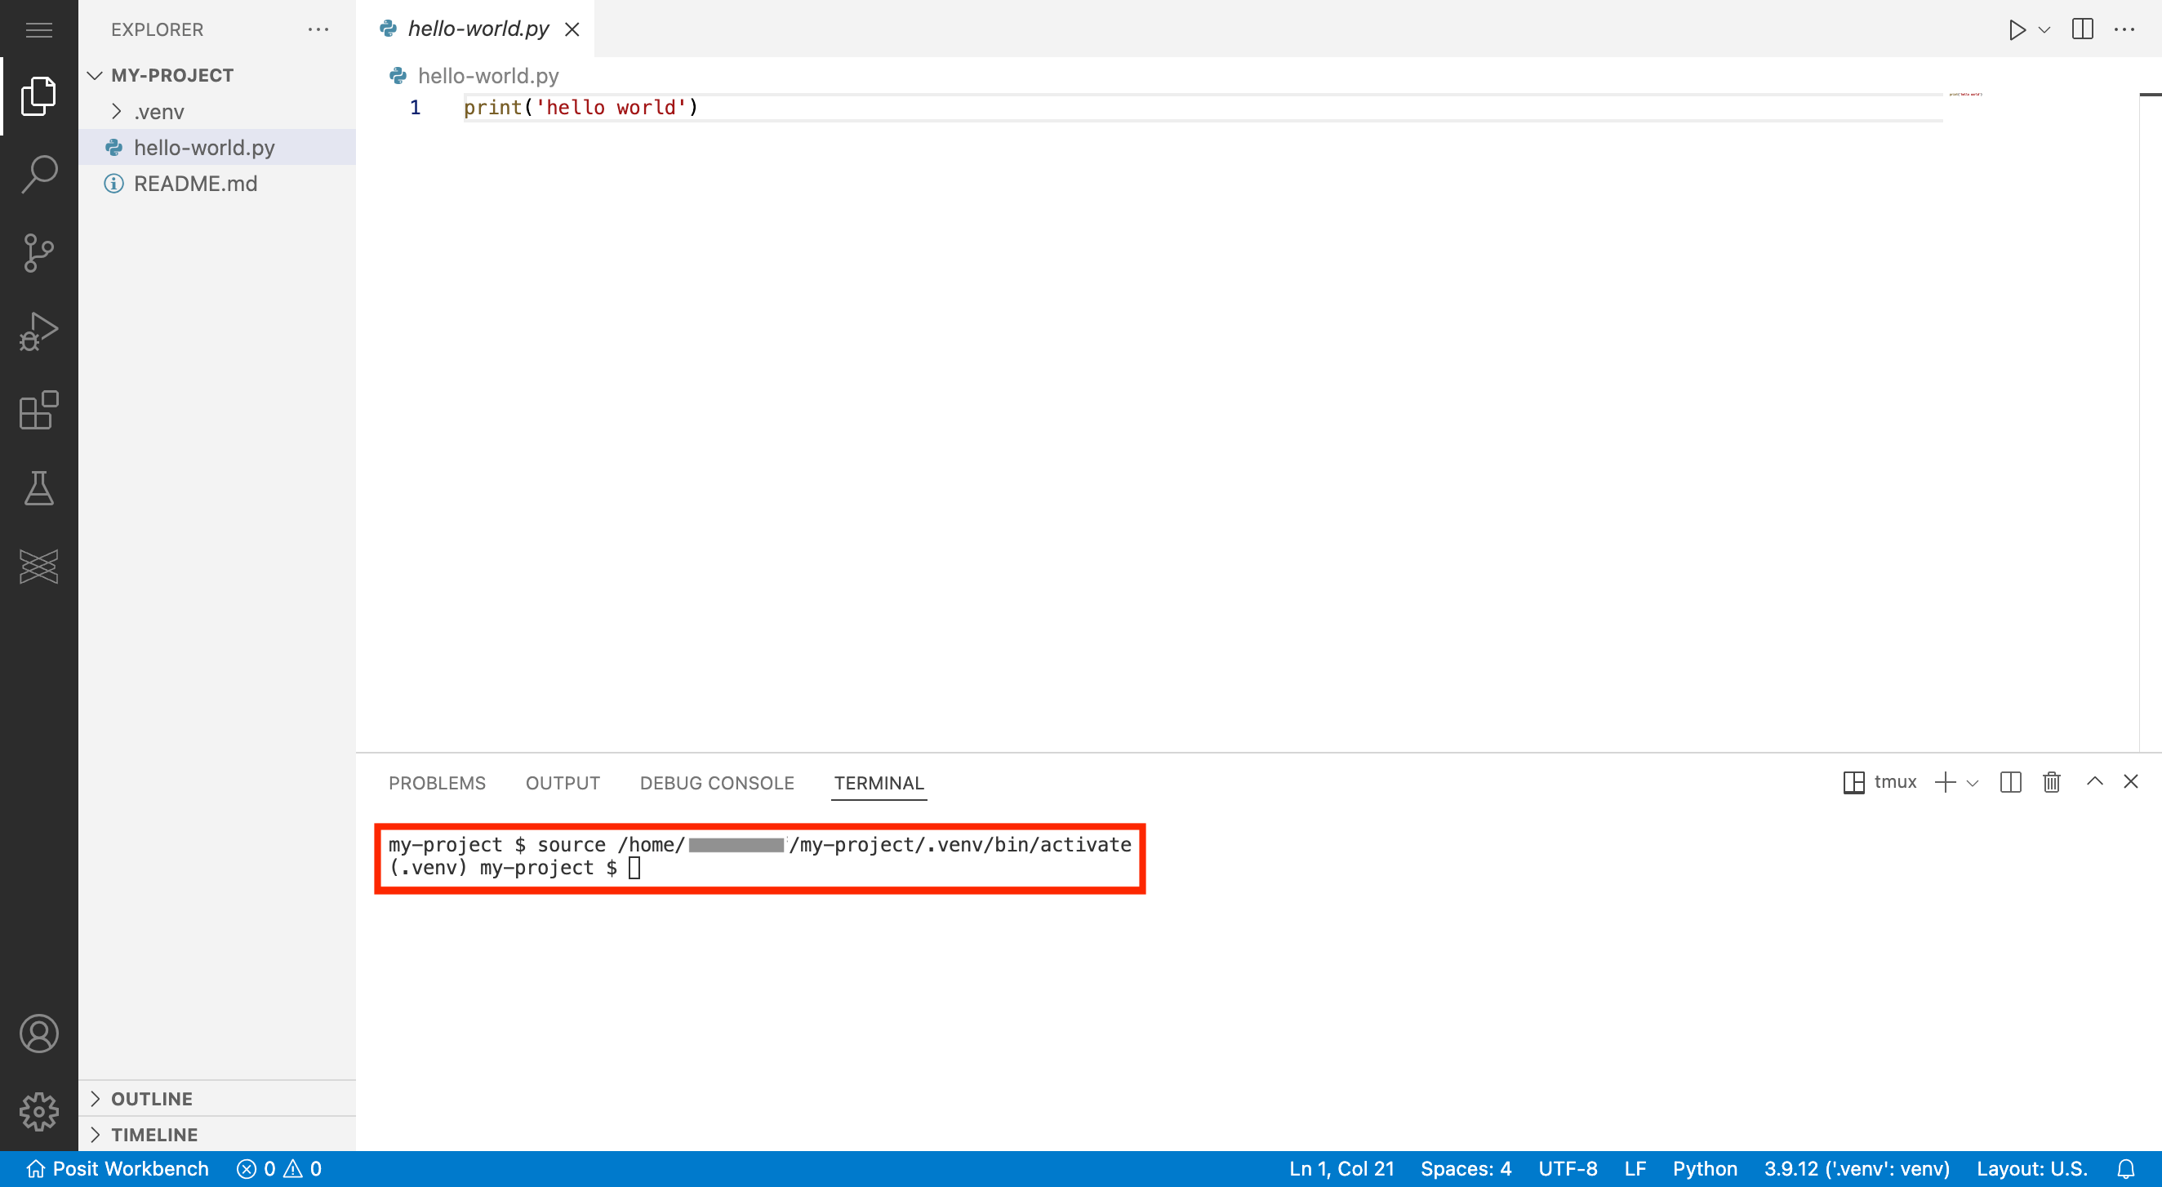Open the Testing flask view
The height and width of the screenshot is (1187, 2162).
[38, 487]
